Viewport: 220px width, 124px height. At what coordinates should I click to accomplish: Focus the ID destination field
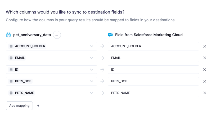(153, 70)
